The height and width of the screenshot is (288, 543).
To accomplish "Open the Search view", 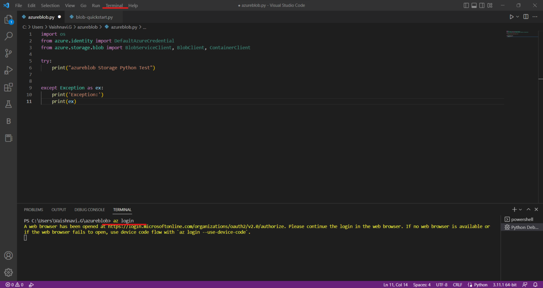I will pos(8,36).
